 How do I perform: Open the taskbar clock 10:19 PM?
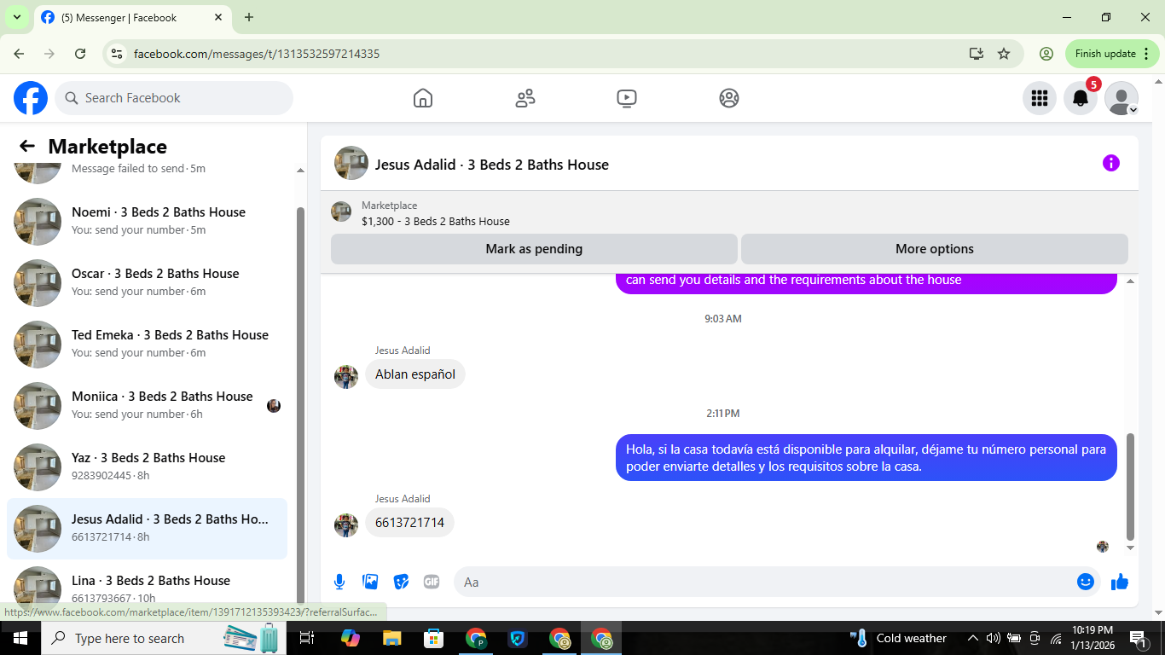coord(1092,638)
